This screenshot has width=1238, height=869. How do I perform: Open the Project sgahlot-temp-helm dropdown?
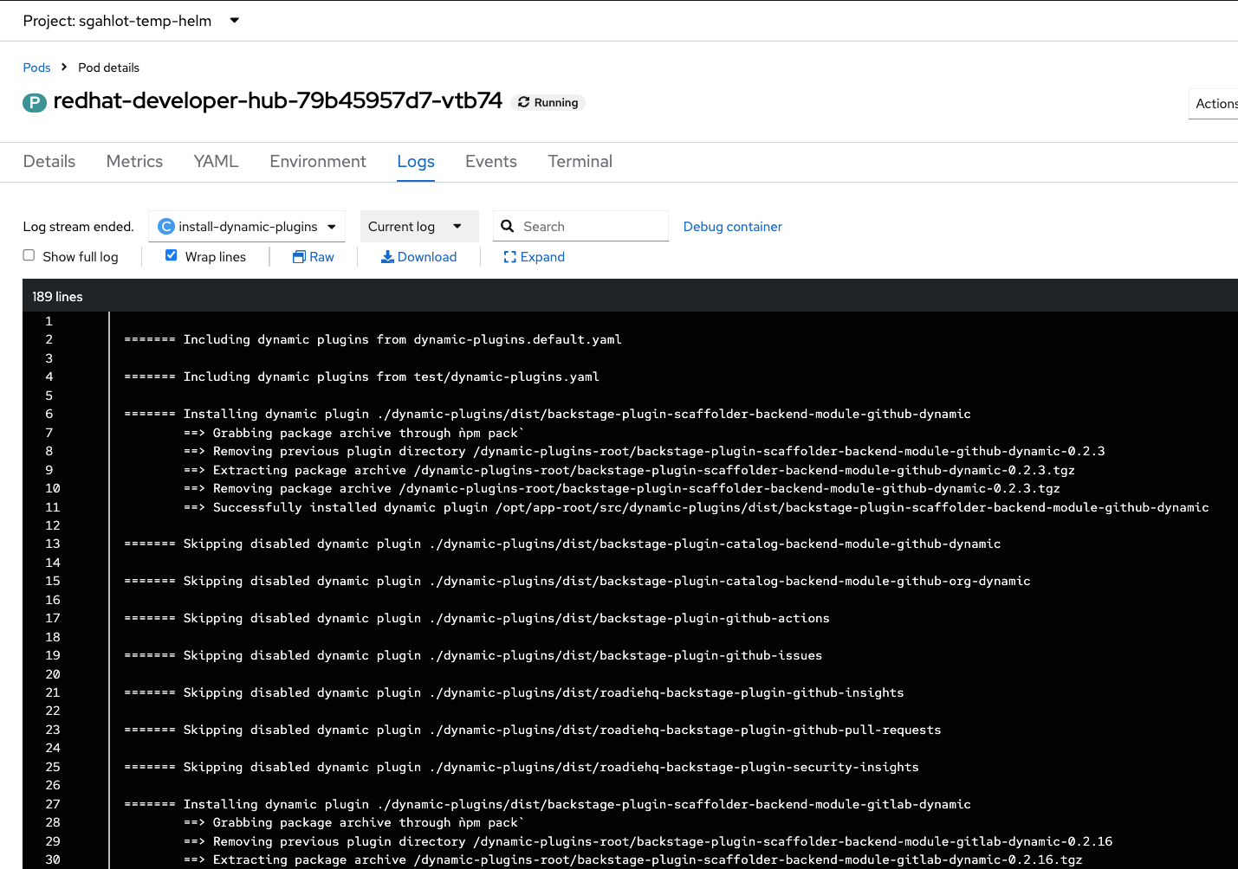[131, 21]
